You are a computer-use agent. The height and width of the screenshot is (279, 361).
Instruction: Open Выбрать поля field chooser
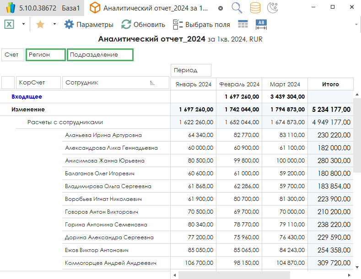[201, 25]
